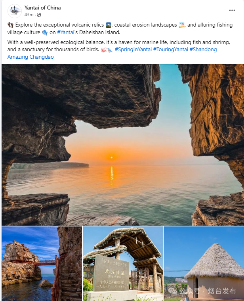Click the Yantai of China profile picture
The image size is (244, 301).
click(x=15, y=11)
